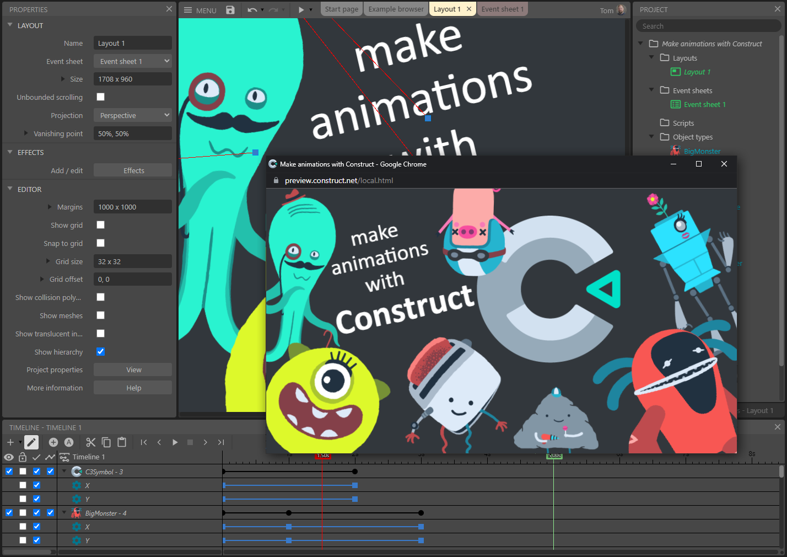The height and width of the screenshot is (557, 787).
Task: Click the Effects button to add an effect
Action: (132, 170)
